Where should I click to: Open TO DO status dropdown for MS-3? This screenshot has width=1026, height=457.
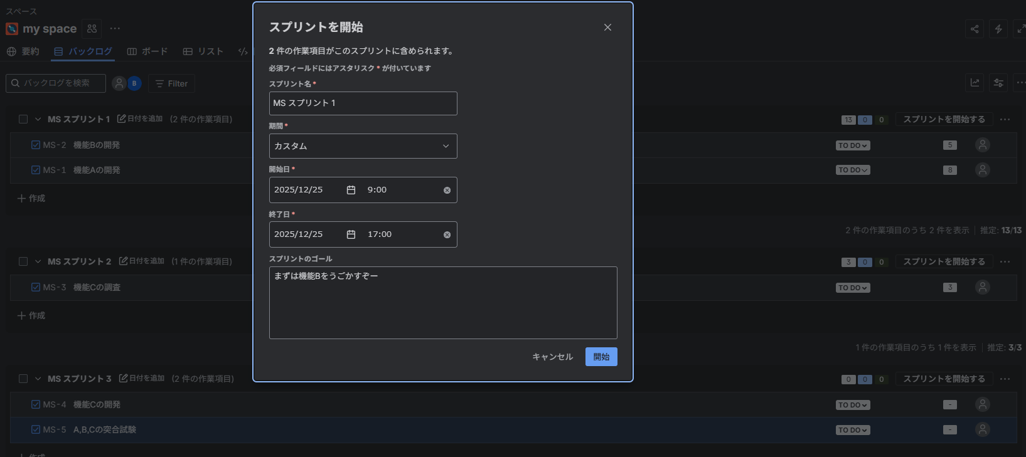tap(853, 288)
